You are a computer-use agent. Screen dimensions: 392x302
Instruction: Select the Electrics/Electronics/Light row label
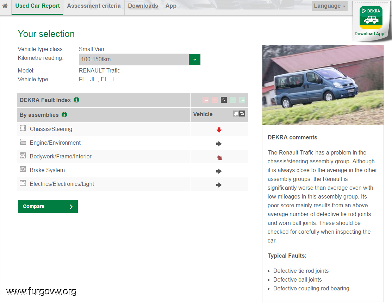pyautogui.click(x=62, y=184)
